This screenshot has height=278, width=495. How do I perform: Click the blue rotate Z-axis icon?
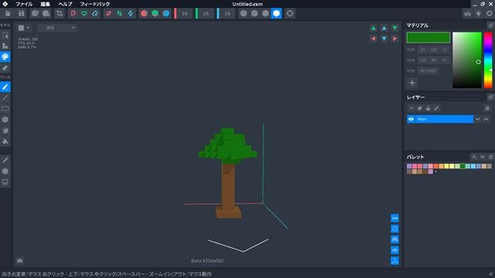click(95, 14)
